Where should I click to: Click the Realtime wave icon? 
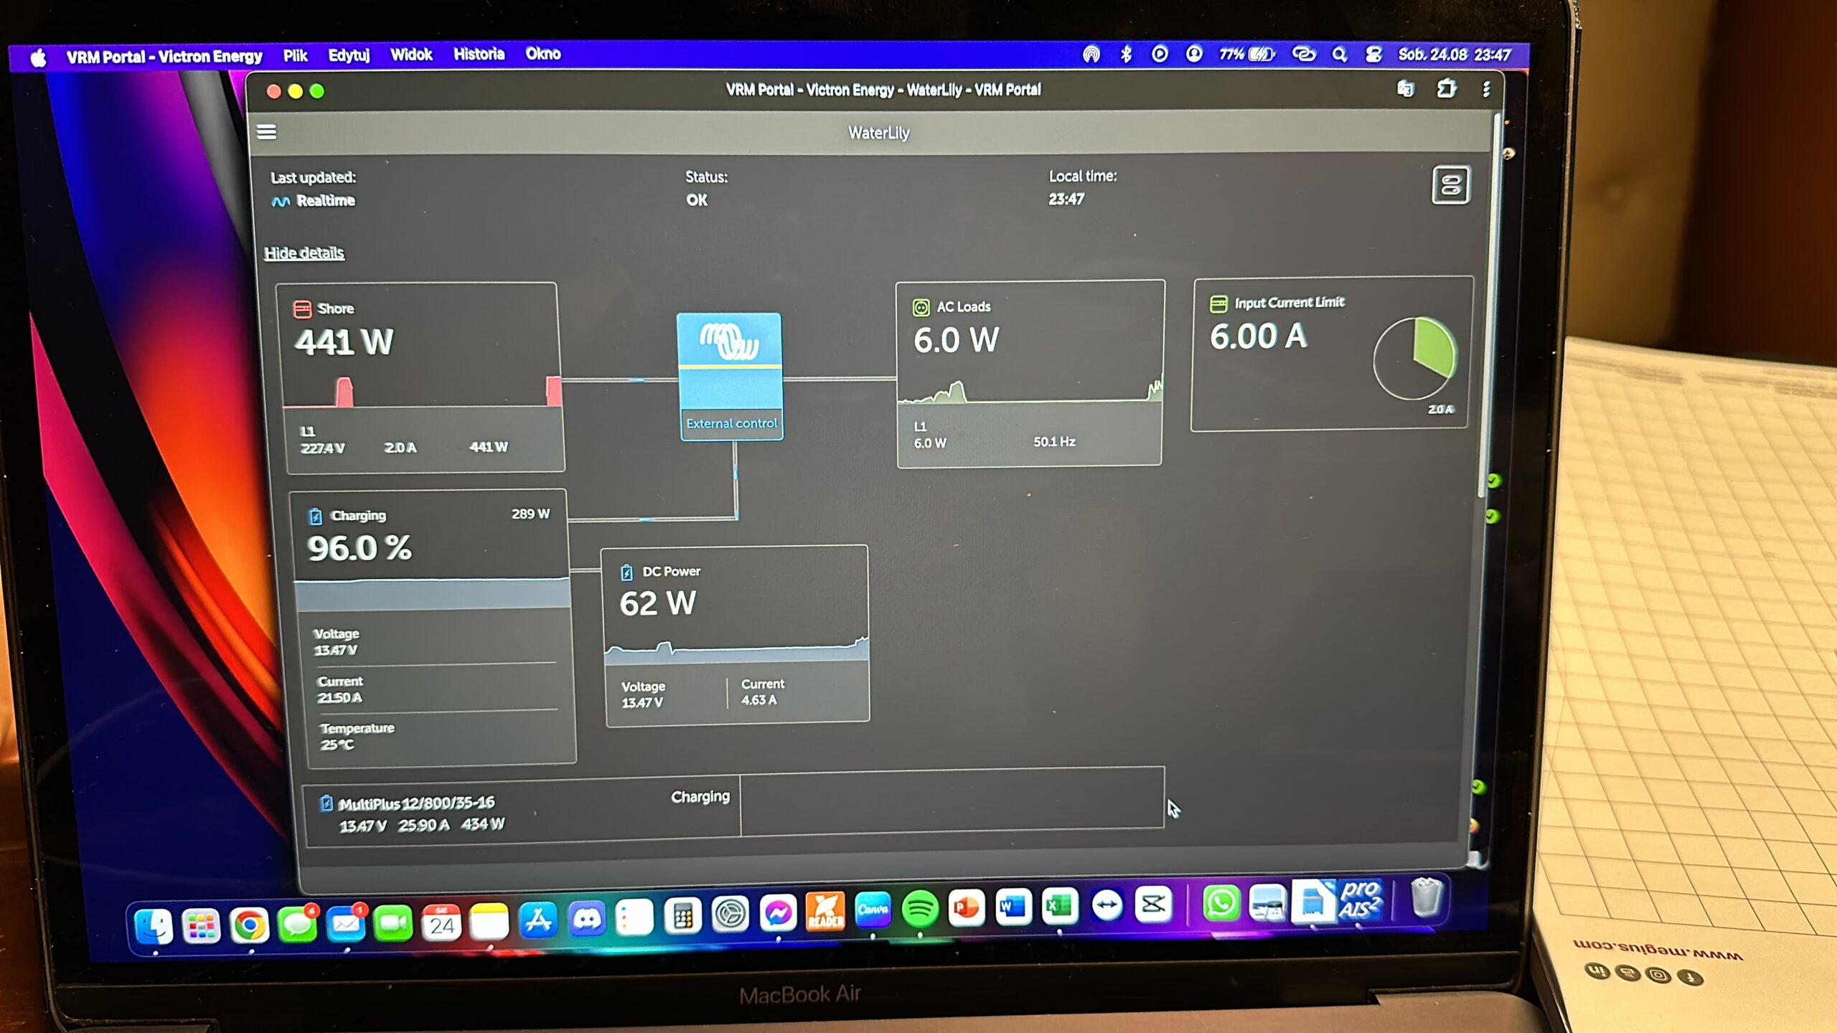281,202
